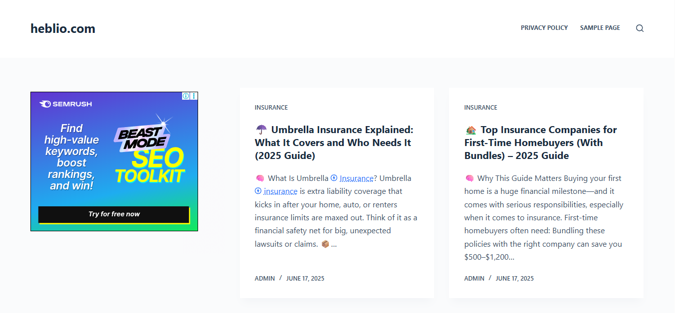The width and height of the screenshot is (675, 313).
Task: Open the search icon in header
Action: point(640,28)
